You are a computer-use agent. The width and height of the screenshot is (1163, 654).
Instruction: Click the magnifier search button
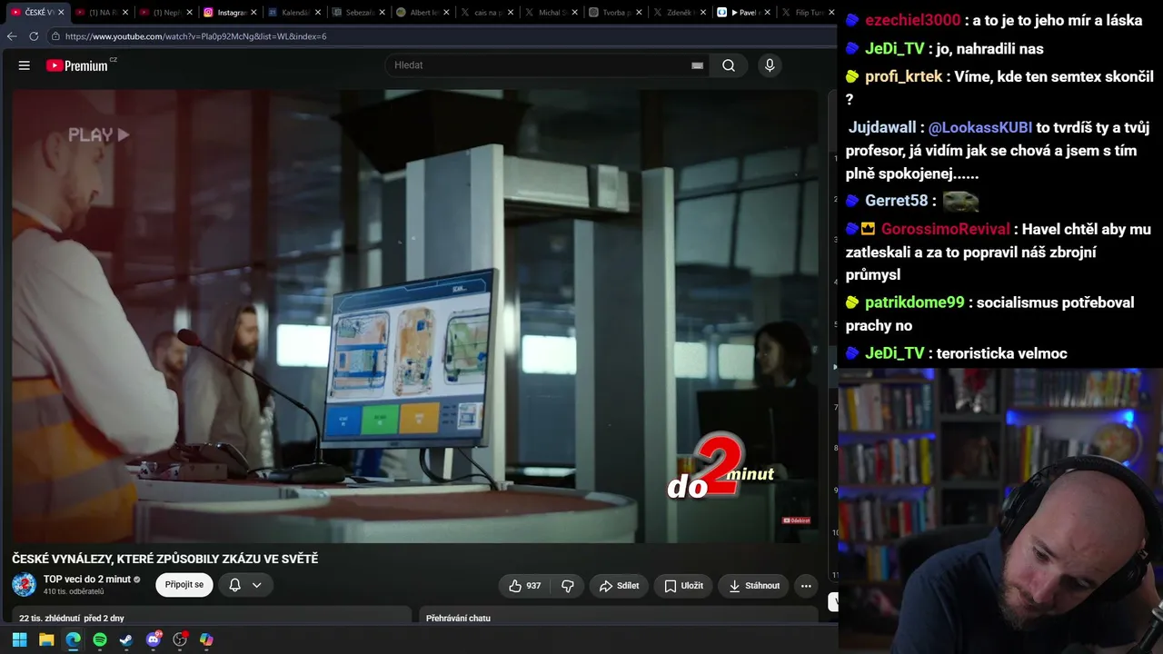(729, 65)
